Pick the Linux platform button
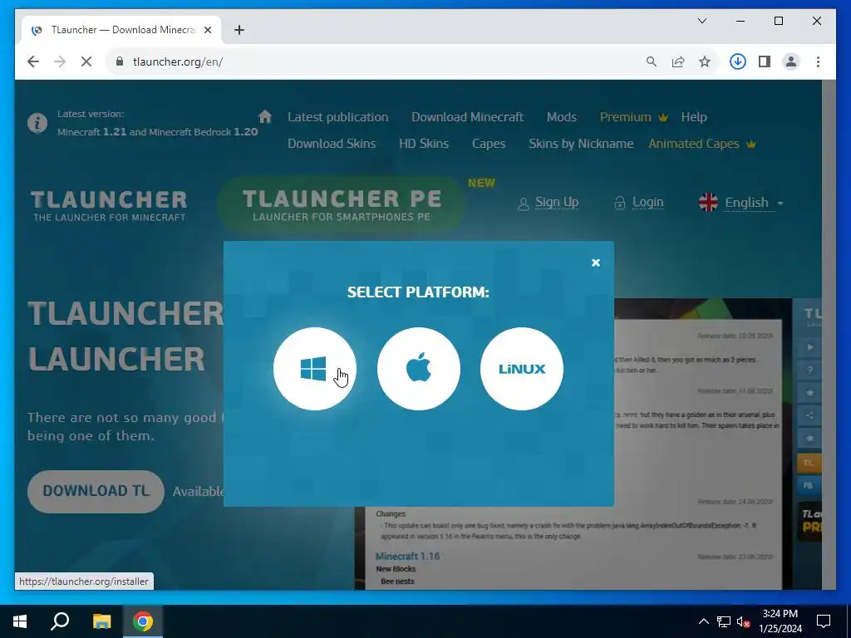This screenshot has height=638, width=851. click(522, 369)
